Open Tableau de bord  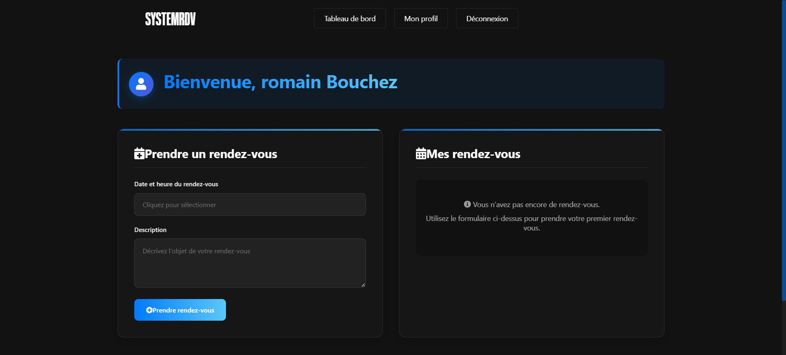coord(350,18)
